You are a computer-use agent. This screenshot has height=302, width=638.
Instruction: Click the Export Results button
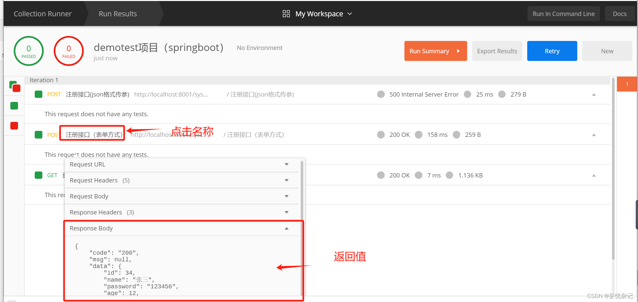(497, 51)
